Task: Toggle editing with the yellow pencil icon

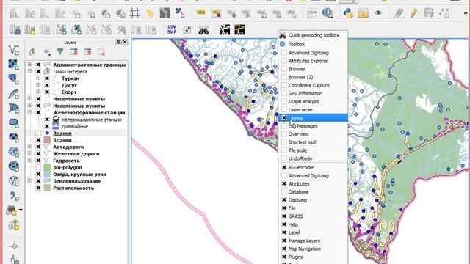Action: tap(414, 13)
